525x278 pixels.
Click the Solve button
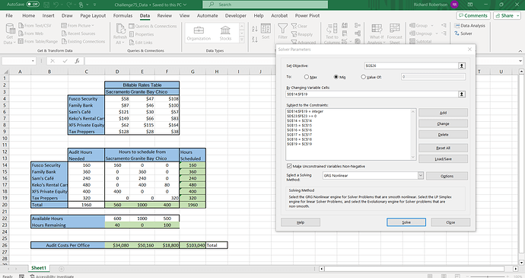coord(406,222)
